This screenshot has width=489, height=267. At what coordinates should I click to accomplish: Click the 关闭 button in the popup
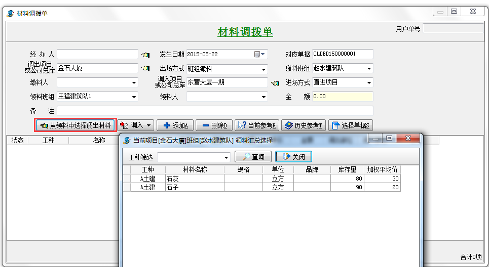(293, 157)
